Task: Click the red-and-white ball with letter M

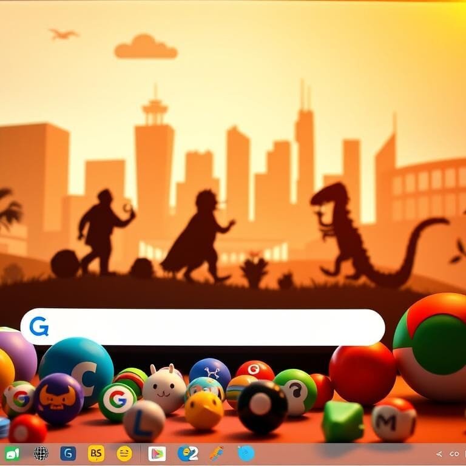Action: [394, 419]
